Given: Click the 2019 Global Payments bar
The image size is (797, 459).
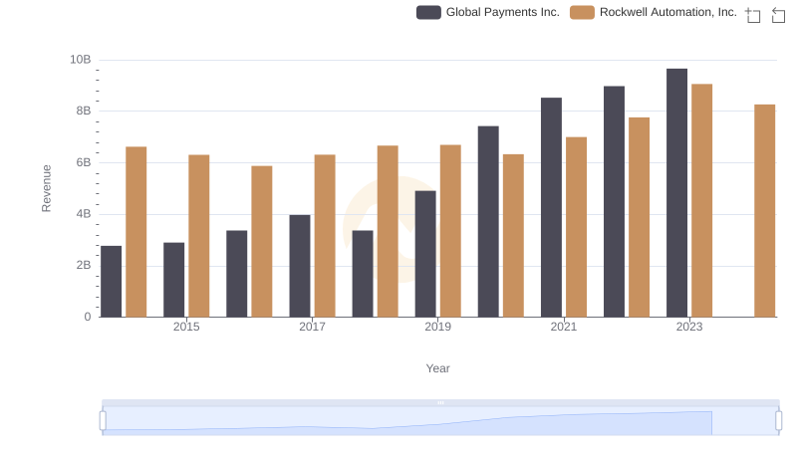Looking at the screenshot, I should tap(425, 254).
